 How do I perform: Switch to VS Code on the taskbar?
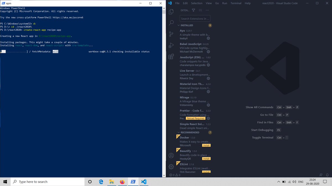144,182
